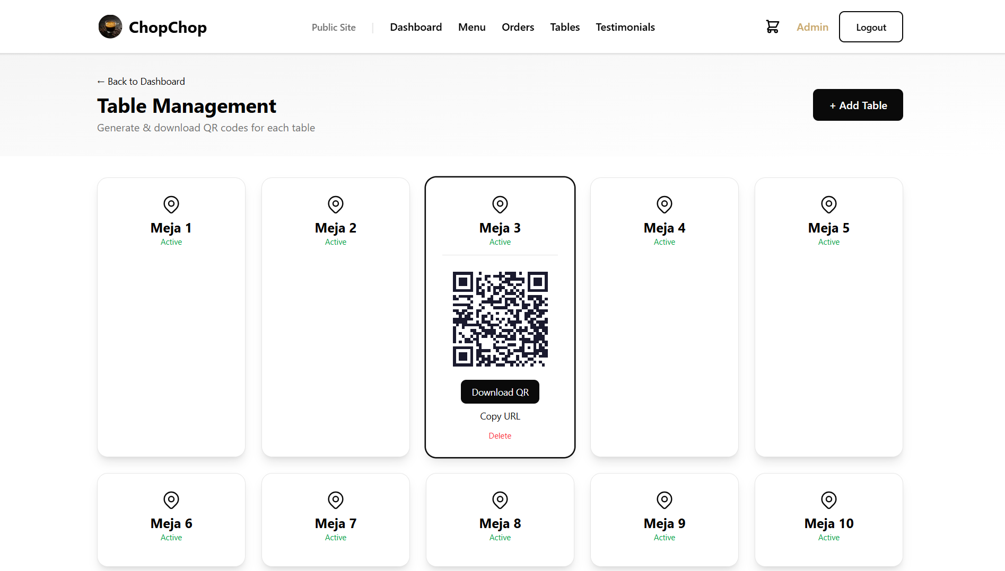
Task: Delete the Meja 3 table
Action: tap(500, 435)
